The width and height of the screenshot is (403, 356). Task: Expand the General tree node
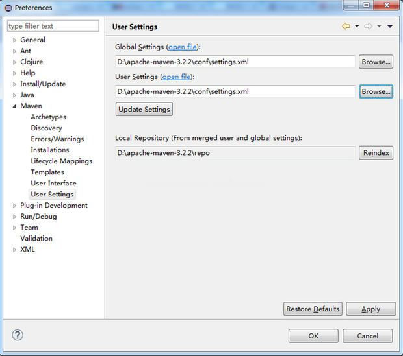click(x=14, y=40)
